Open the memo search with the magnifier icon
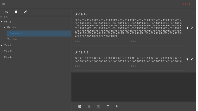The image size is (198, 111). [117, 106]
